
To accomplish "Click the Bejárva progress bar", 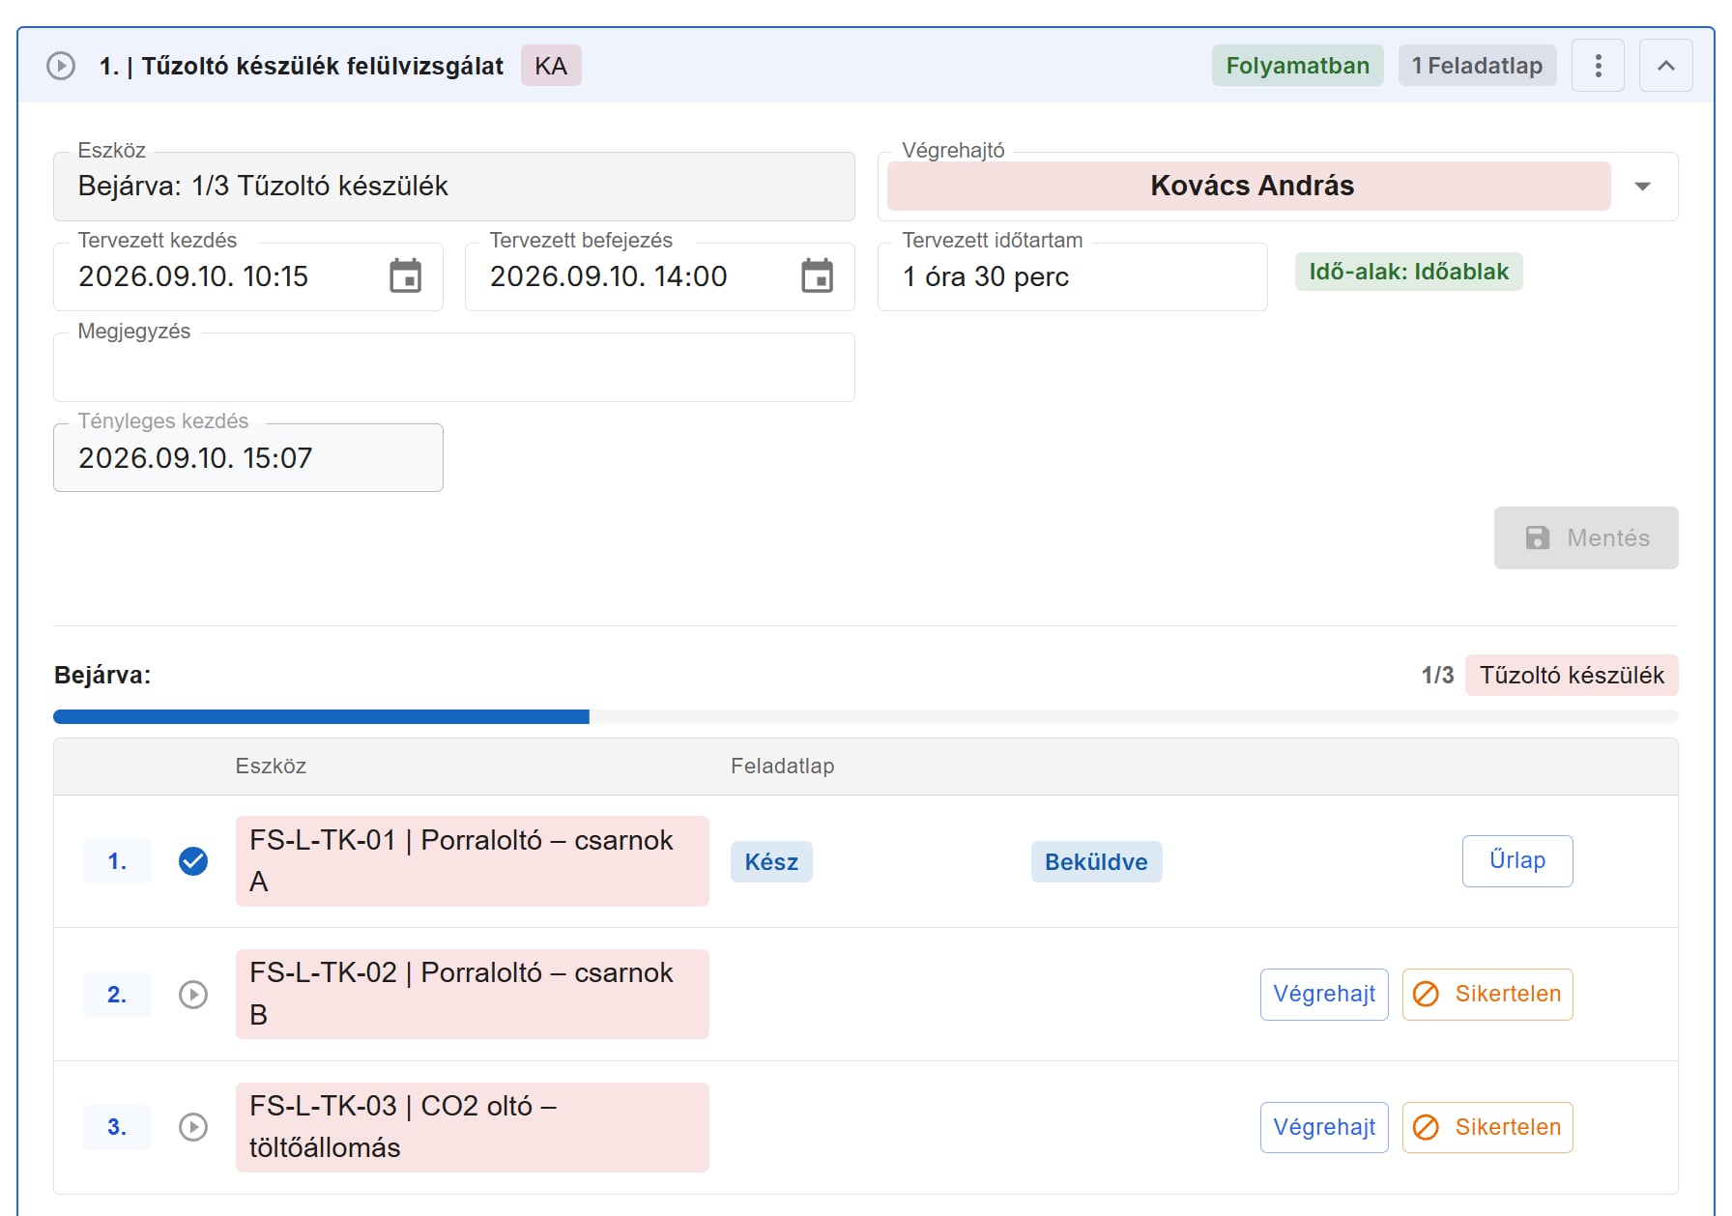I will point(865,716).
